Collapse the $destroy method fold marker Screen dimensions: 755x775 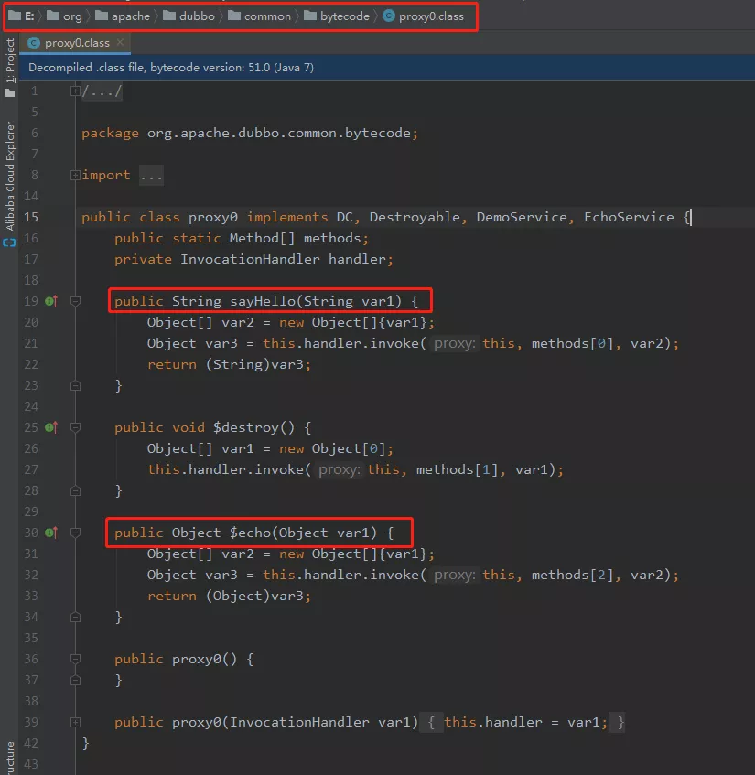75,427
